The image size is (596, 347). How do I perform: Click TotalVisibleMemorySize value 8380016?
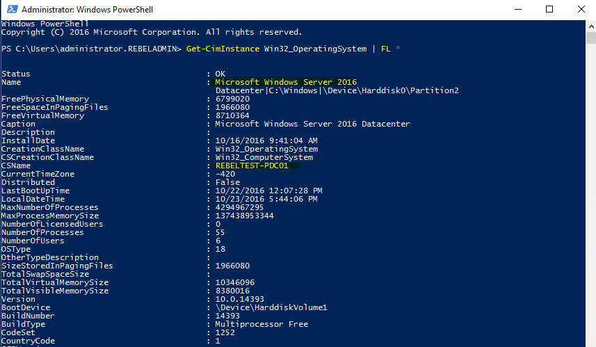point(232,291)
